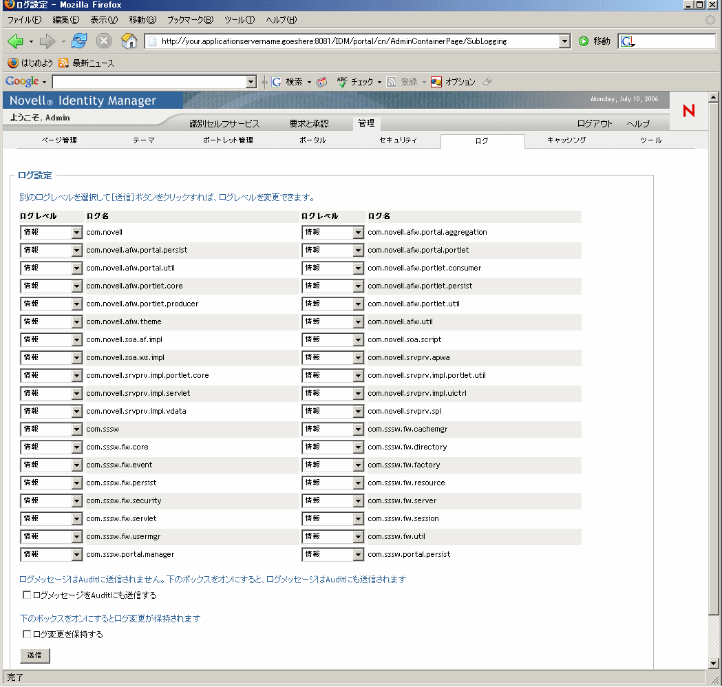Open log level dropdown for com.novell.afw.theme
This screenshot has width=722, height=687.
pos(51,322)
